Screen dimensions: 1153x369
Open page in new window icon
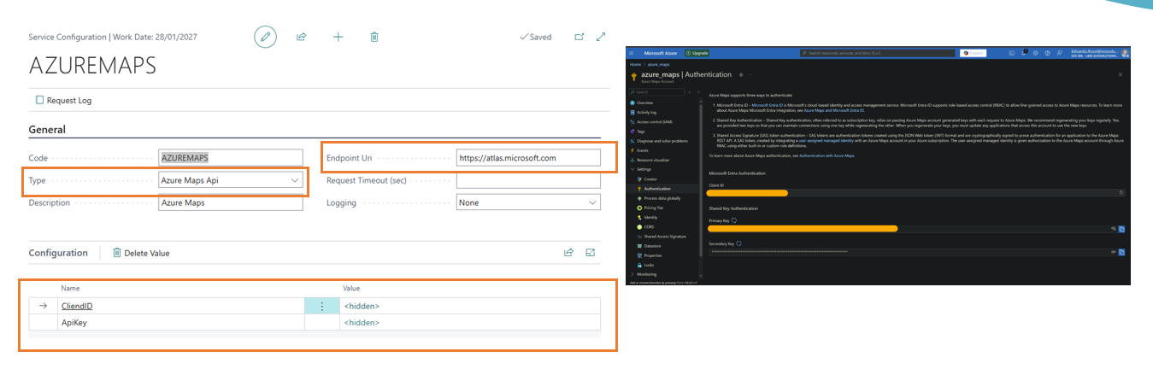click(579, 37)
